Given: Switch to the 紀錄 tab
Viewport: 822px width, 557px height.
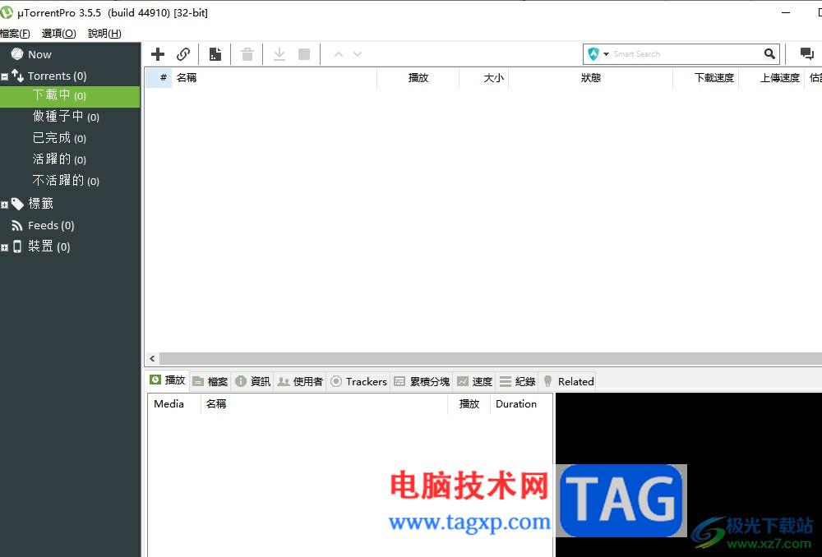Looking at the screenshot, I should coord(517,381).
